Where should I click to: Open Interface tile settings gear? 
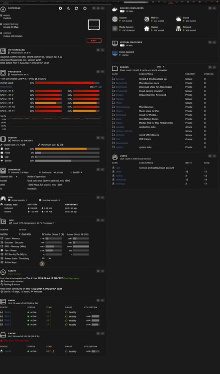(98, 170)
